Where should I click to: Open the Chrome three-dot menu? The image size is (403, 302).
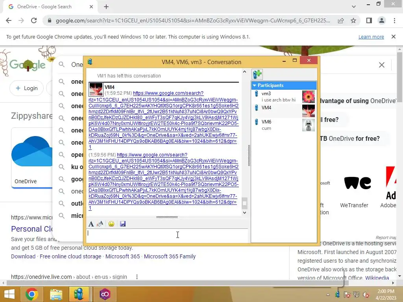[394, 20]
